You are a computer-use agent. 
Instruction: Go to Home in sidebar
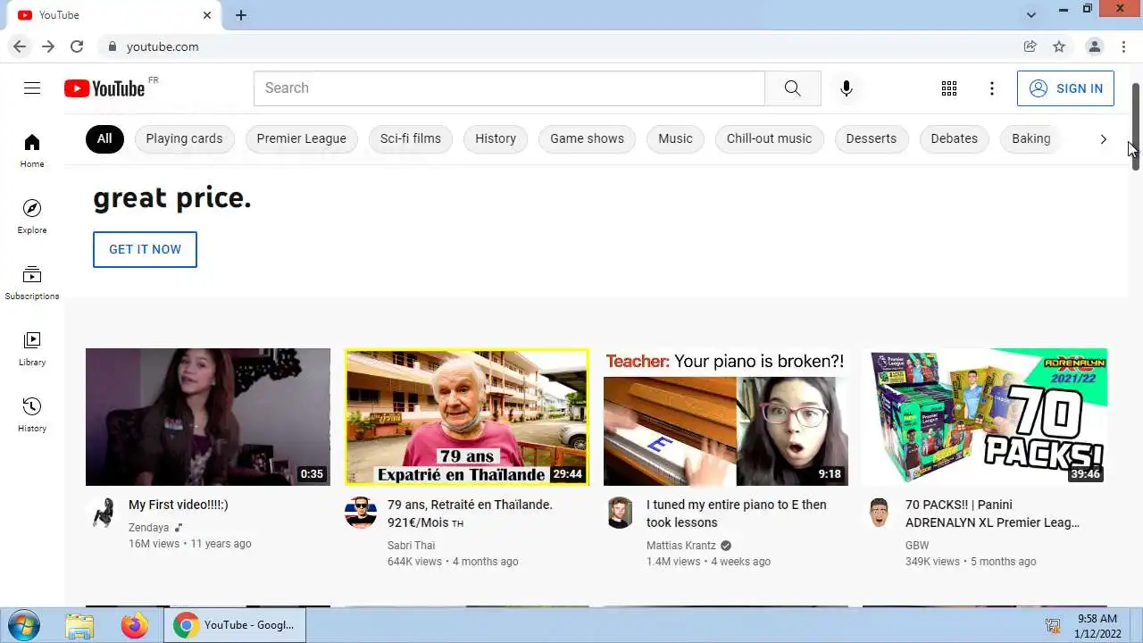point(32,151)
